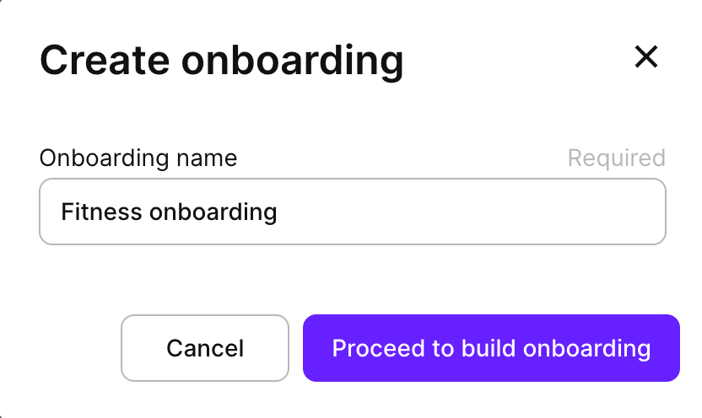This screenshot has height=418, width=702.
Task: Proceed to build onboarding
Action: [491, 348]
